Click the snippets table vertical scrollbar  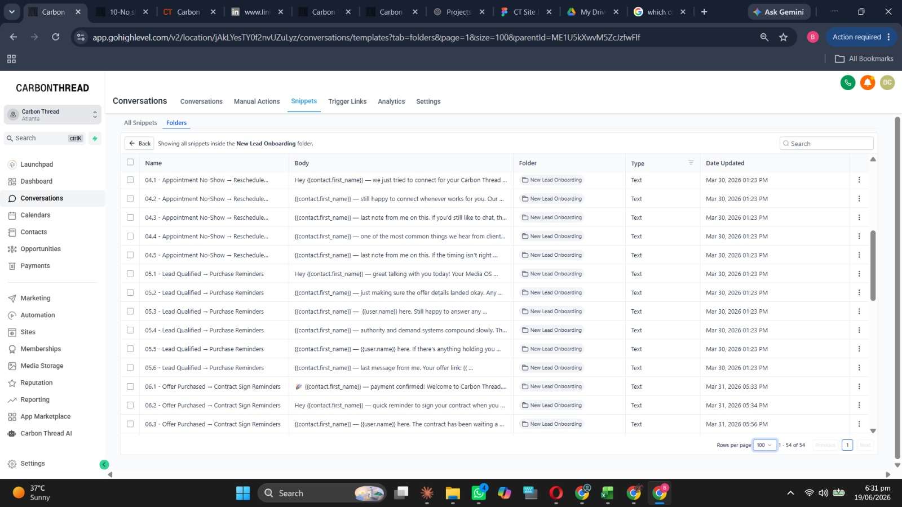tap(873, 265)
